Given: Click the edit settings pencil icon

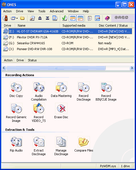Looking at the screenshot, I should click(x=98, y=18).
